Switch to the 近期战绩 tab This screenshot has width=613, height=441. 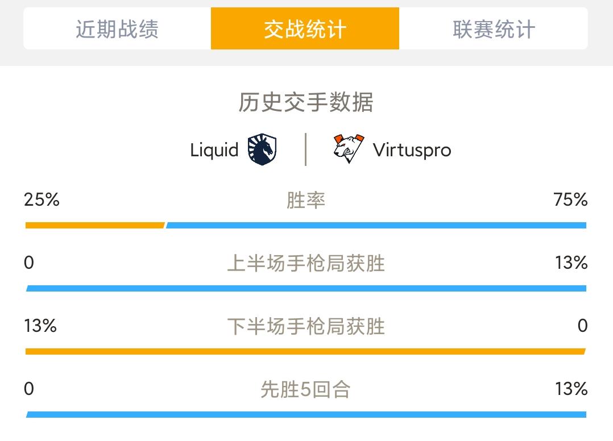pos(117,28)
